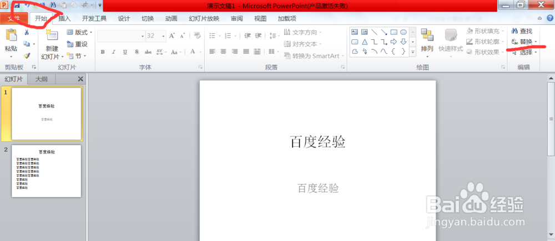Increase font size with the larger A icon
Viewport: 555px width, 241px height.
click(x=171, y=35)
